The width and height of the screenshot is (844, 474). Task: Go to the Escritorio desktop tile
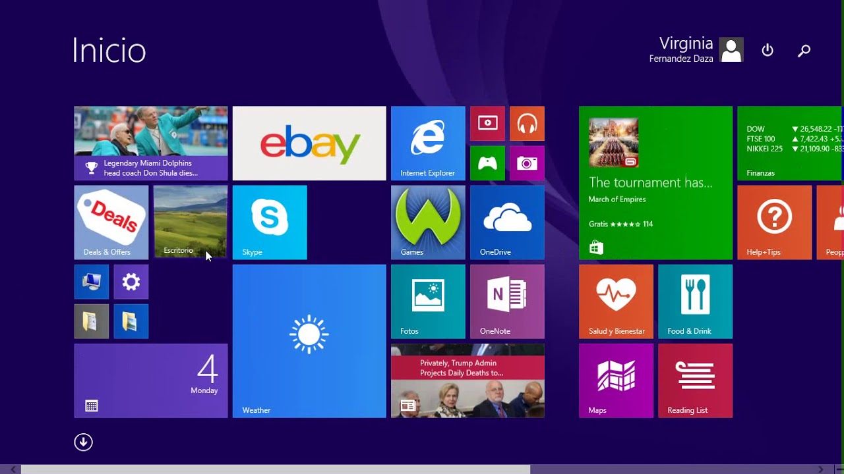coord(191,223)
